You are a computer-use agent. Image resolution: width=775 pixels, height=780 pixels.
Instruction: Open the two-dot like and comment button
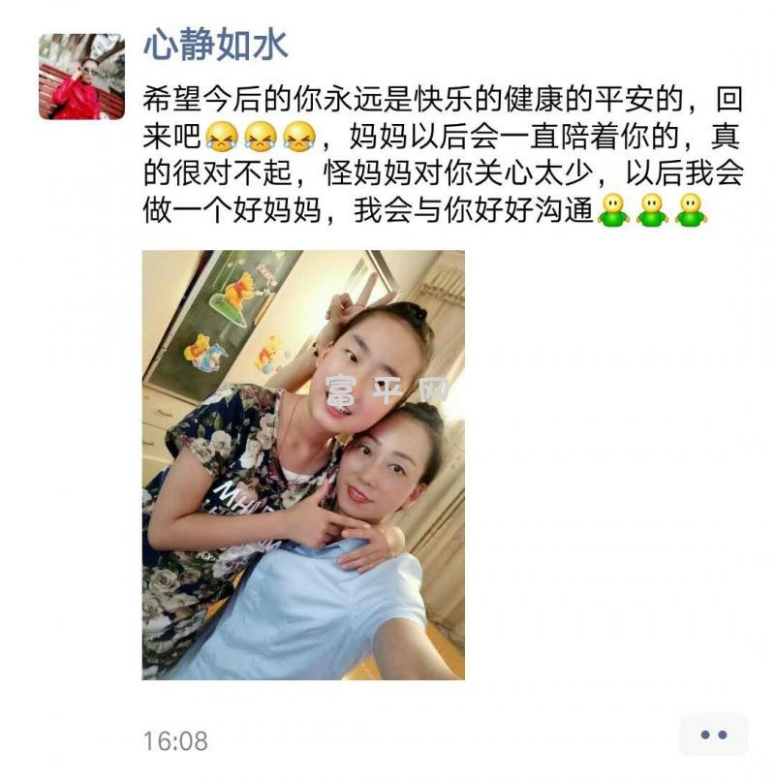click(713, 734)
